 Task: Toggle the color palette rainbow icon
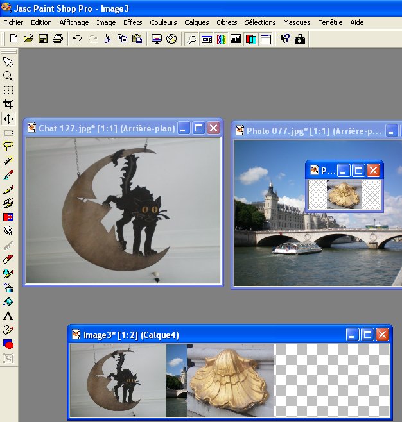pos(221,39)
